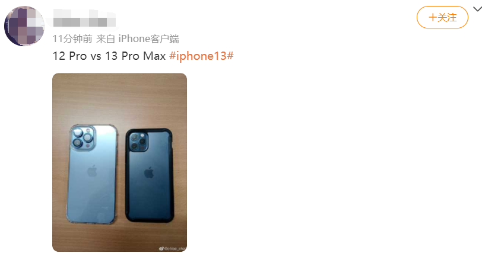The height and width of the screenshot is (253, 482).
Task: Open the poster's blurred profile avatar
Action: pos(24,26)
